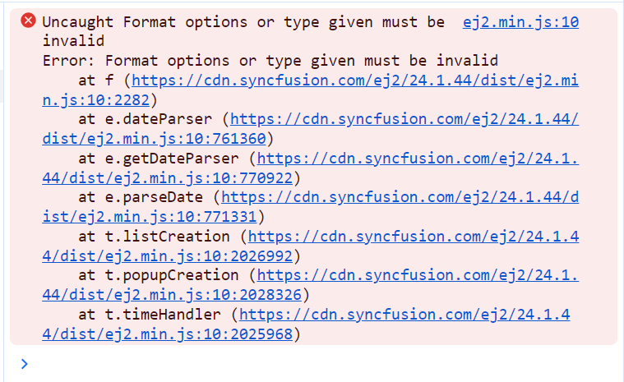Open the ej2.min.js:10 source location link

pyautogui.click(x=520, y=22)
